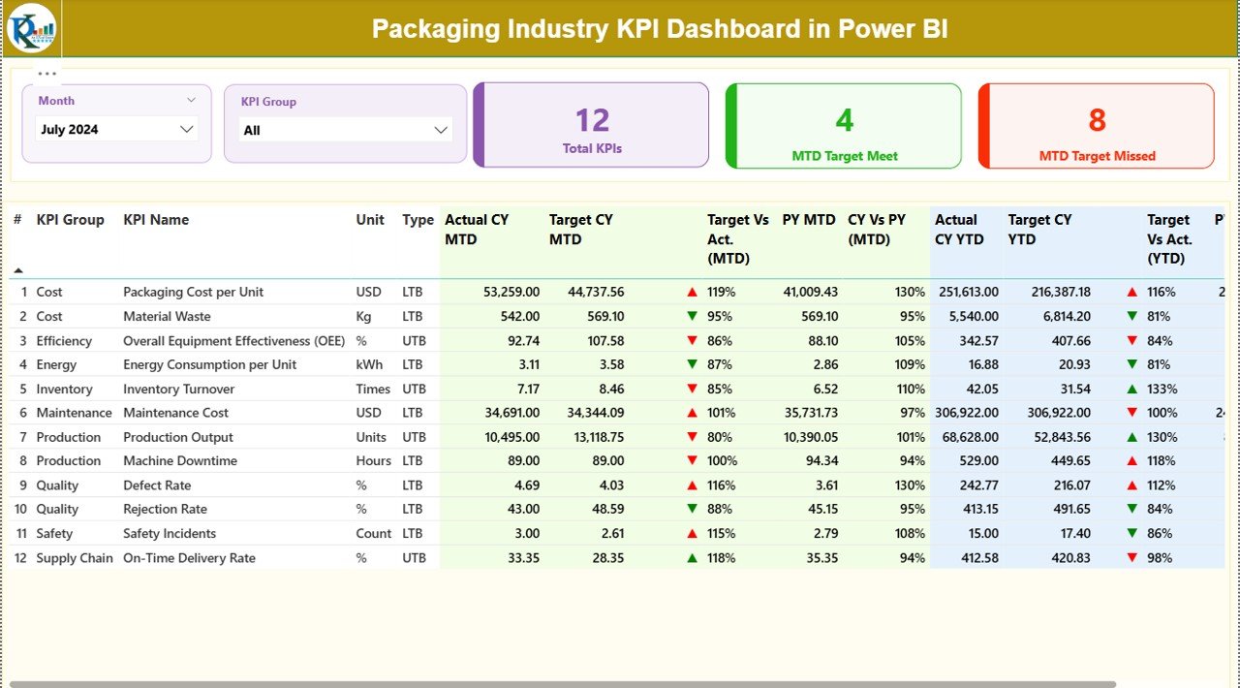Select the 12 Total KPIs card

pyautogui.click(x=591, y=126)
